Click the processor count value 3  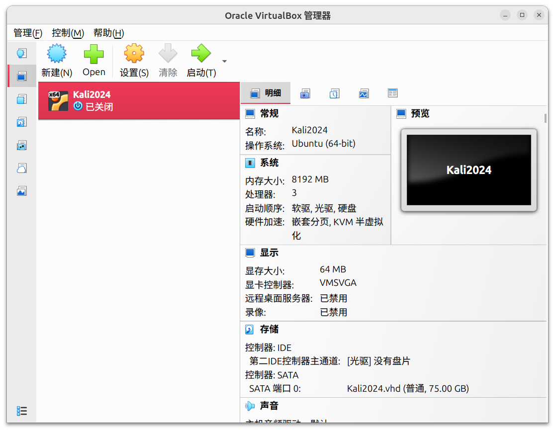(x=294, y=193)
